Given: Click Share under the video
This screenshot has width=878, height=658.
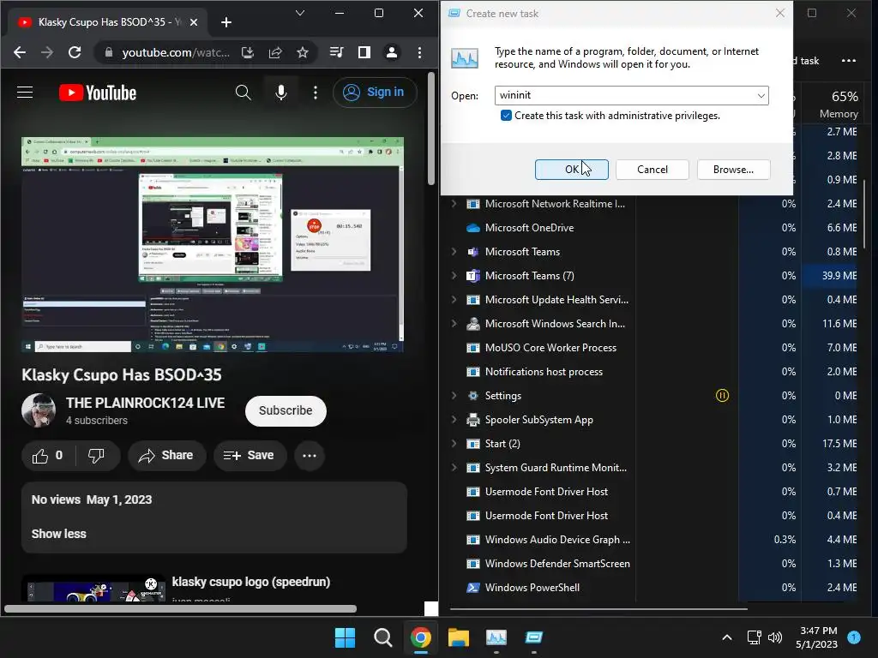Looking at the screenshot, I should (x=167, y=456).
